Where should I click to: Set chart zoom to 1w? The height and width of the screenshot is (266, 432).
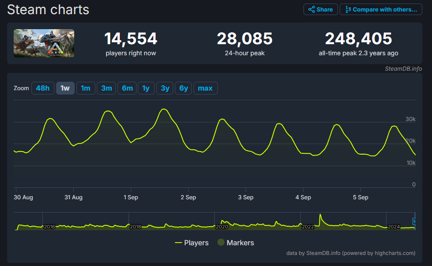tap(65, 88)
